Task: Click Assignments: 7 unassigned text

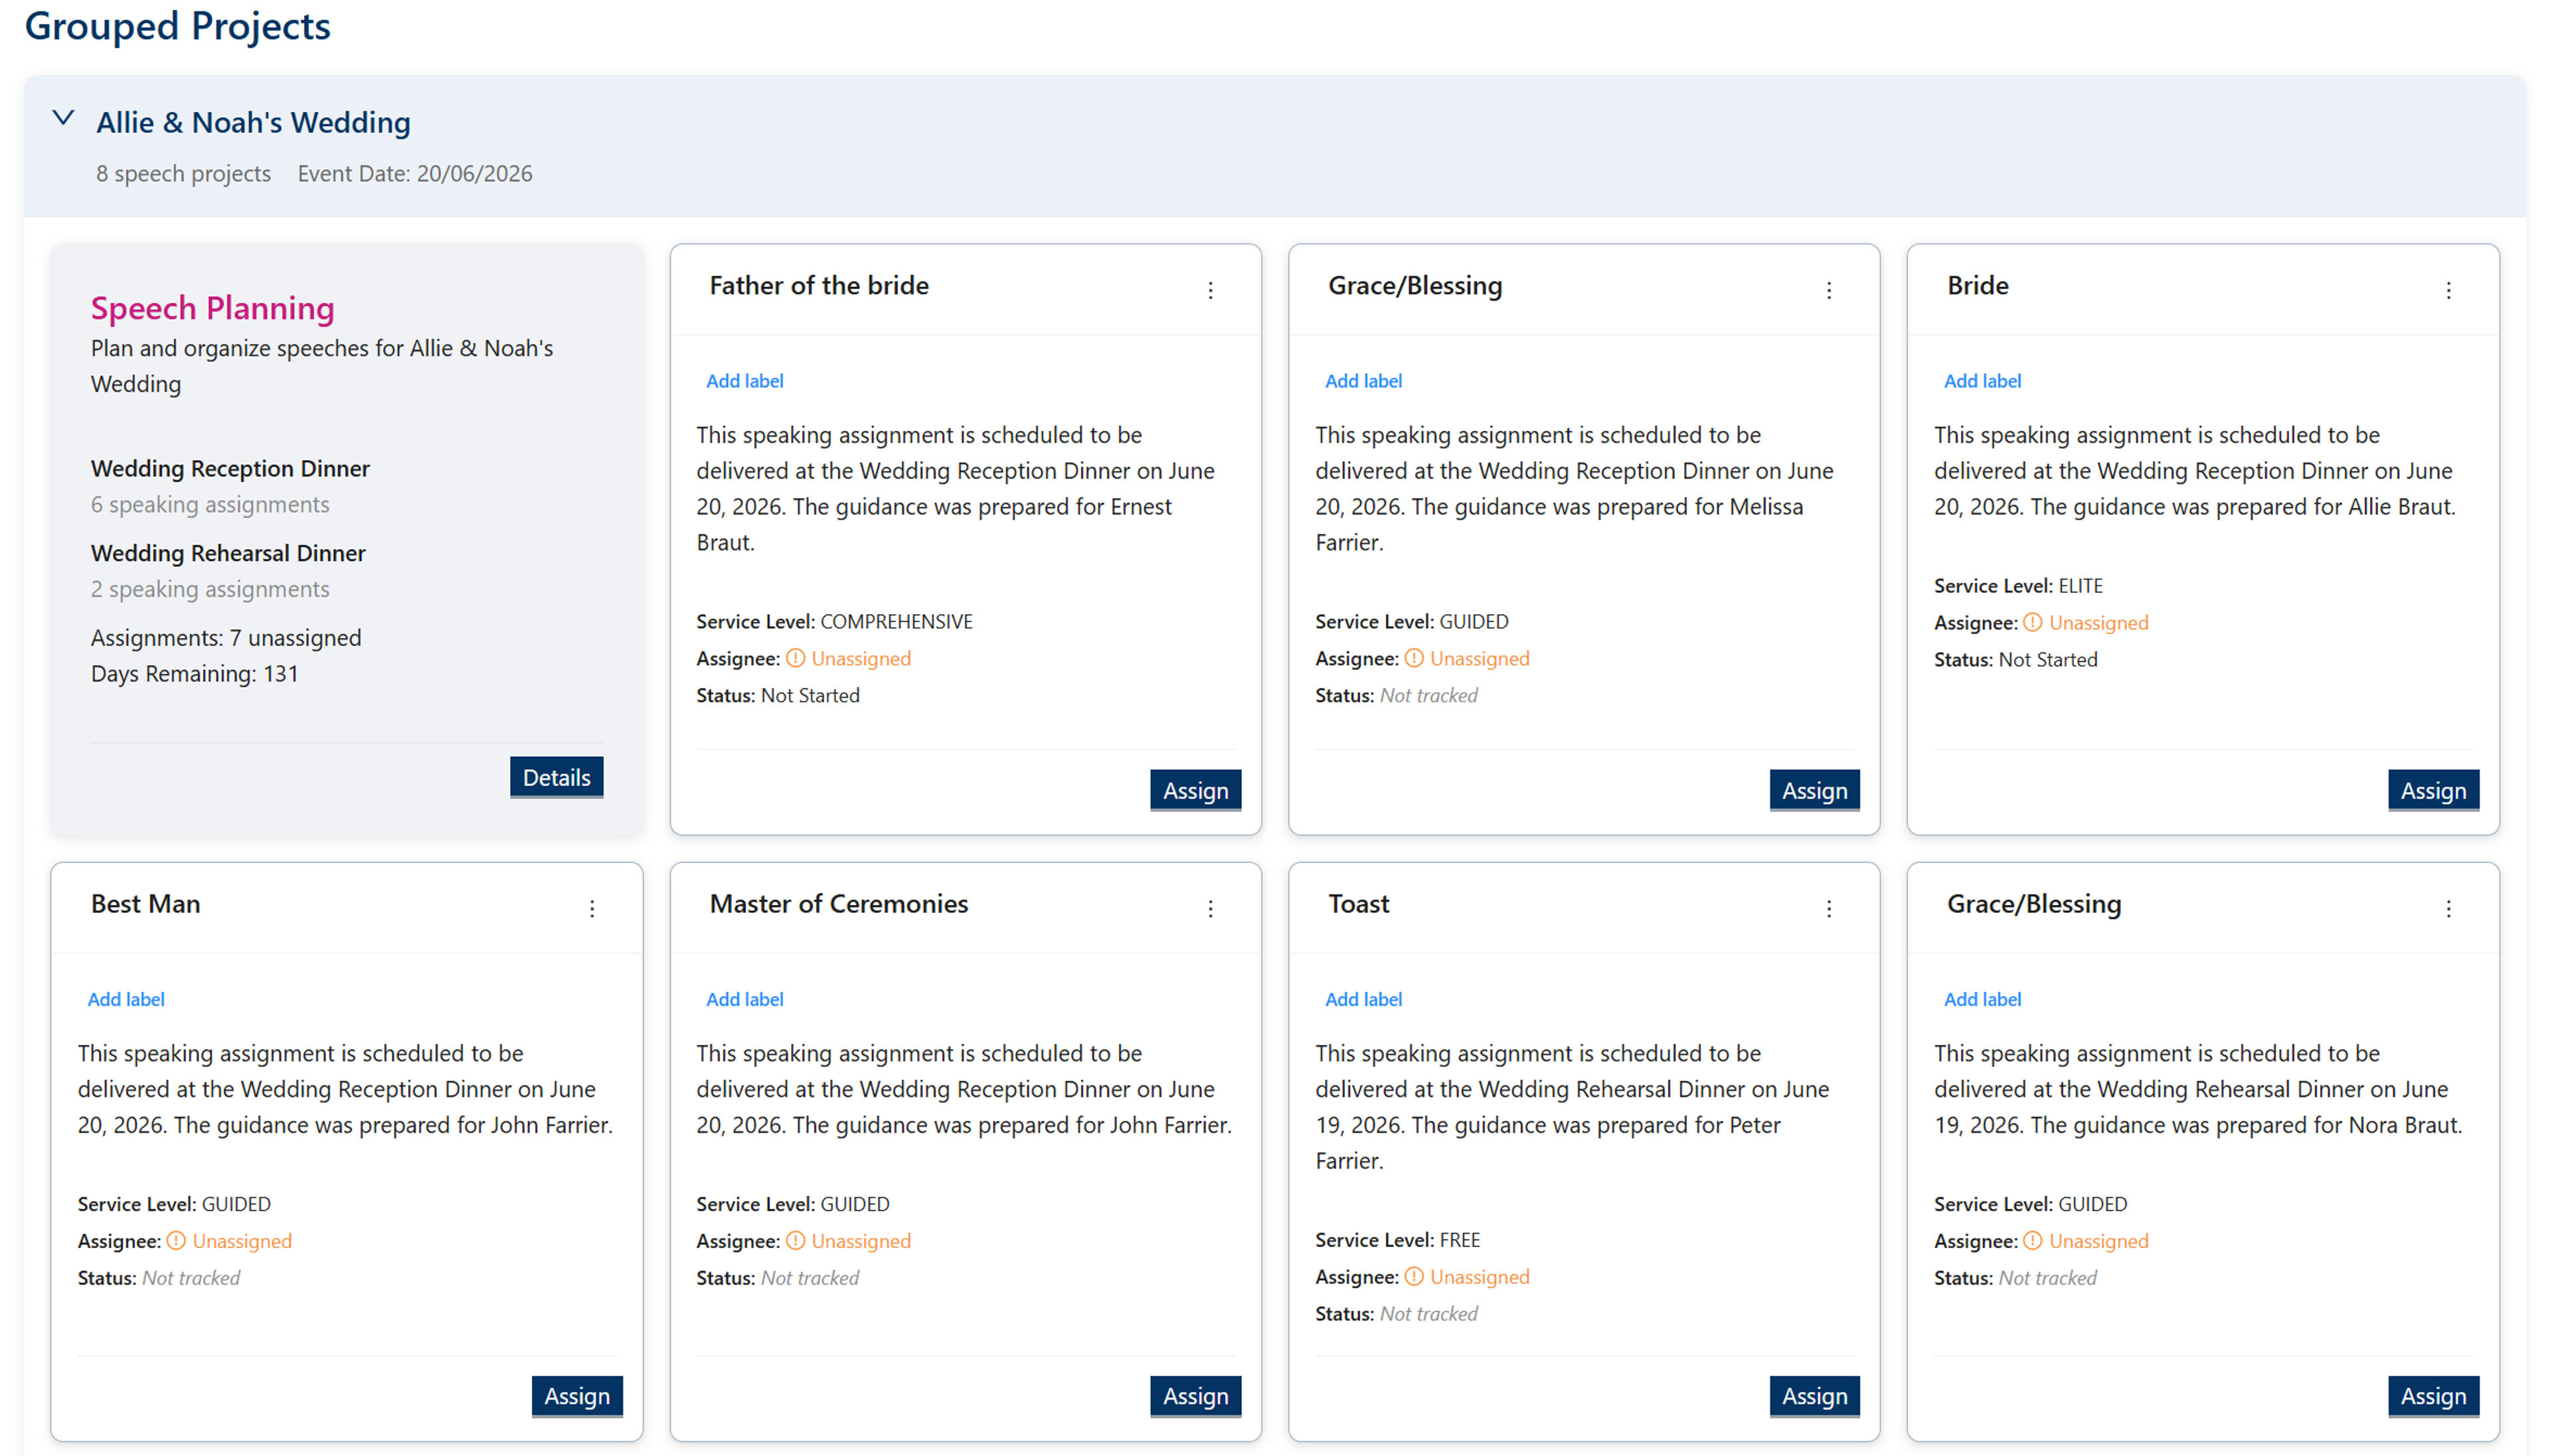Action: (x=226, y=637)
